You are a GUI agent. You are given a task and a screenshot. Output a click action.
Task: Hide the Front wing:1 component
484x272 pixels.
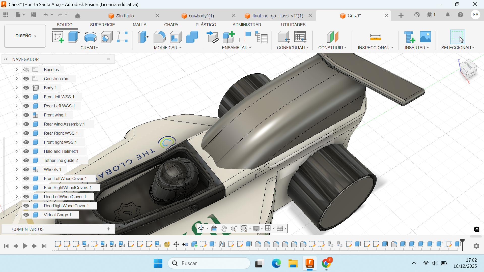pyautogui.click(x=26, y=115)
